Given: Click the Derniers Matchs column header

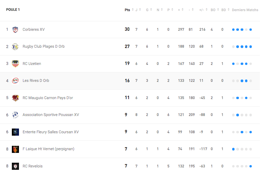Looking at the screenshot, I should 245,10.
